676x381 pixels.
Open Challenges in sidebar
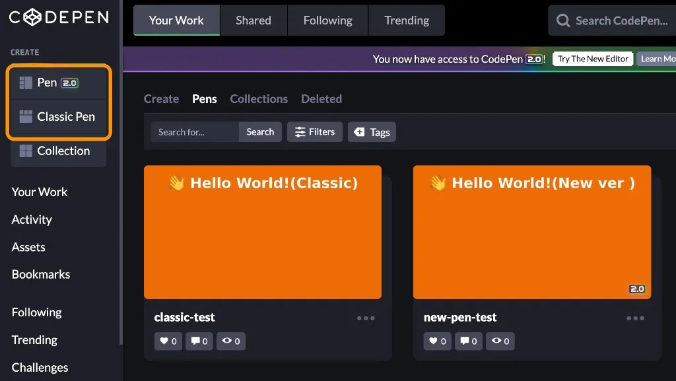coord(40,367)
